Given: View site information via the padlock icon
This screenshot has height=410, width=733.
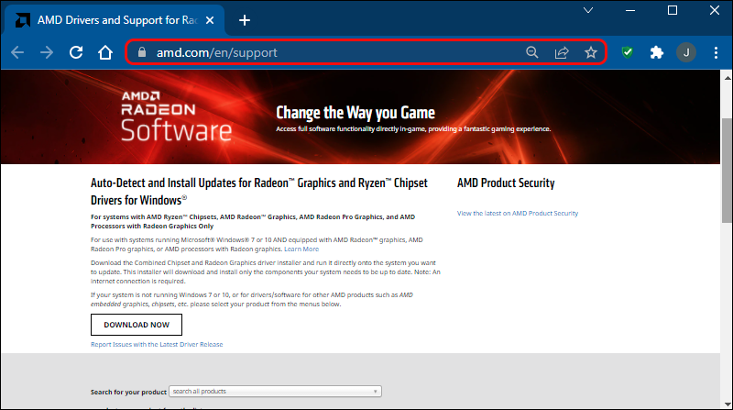Looking at the screenshot, I should (142, 52).
